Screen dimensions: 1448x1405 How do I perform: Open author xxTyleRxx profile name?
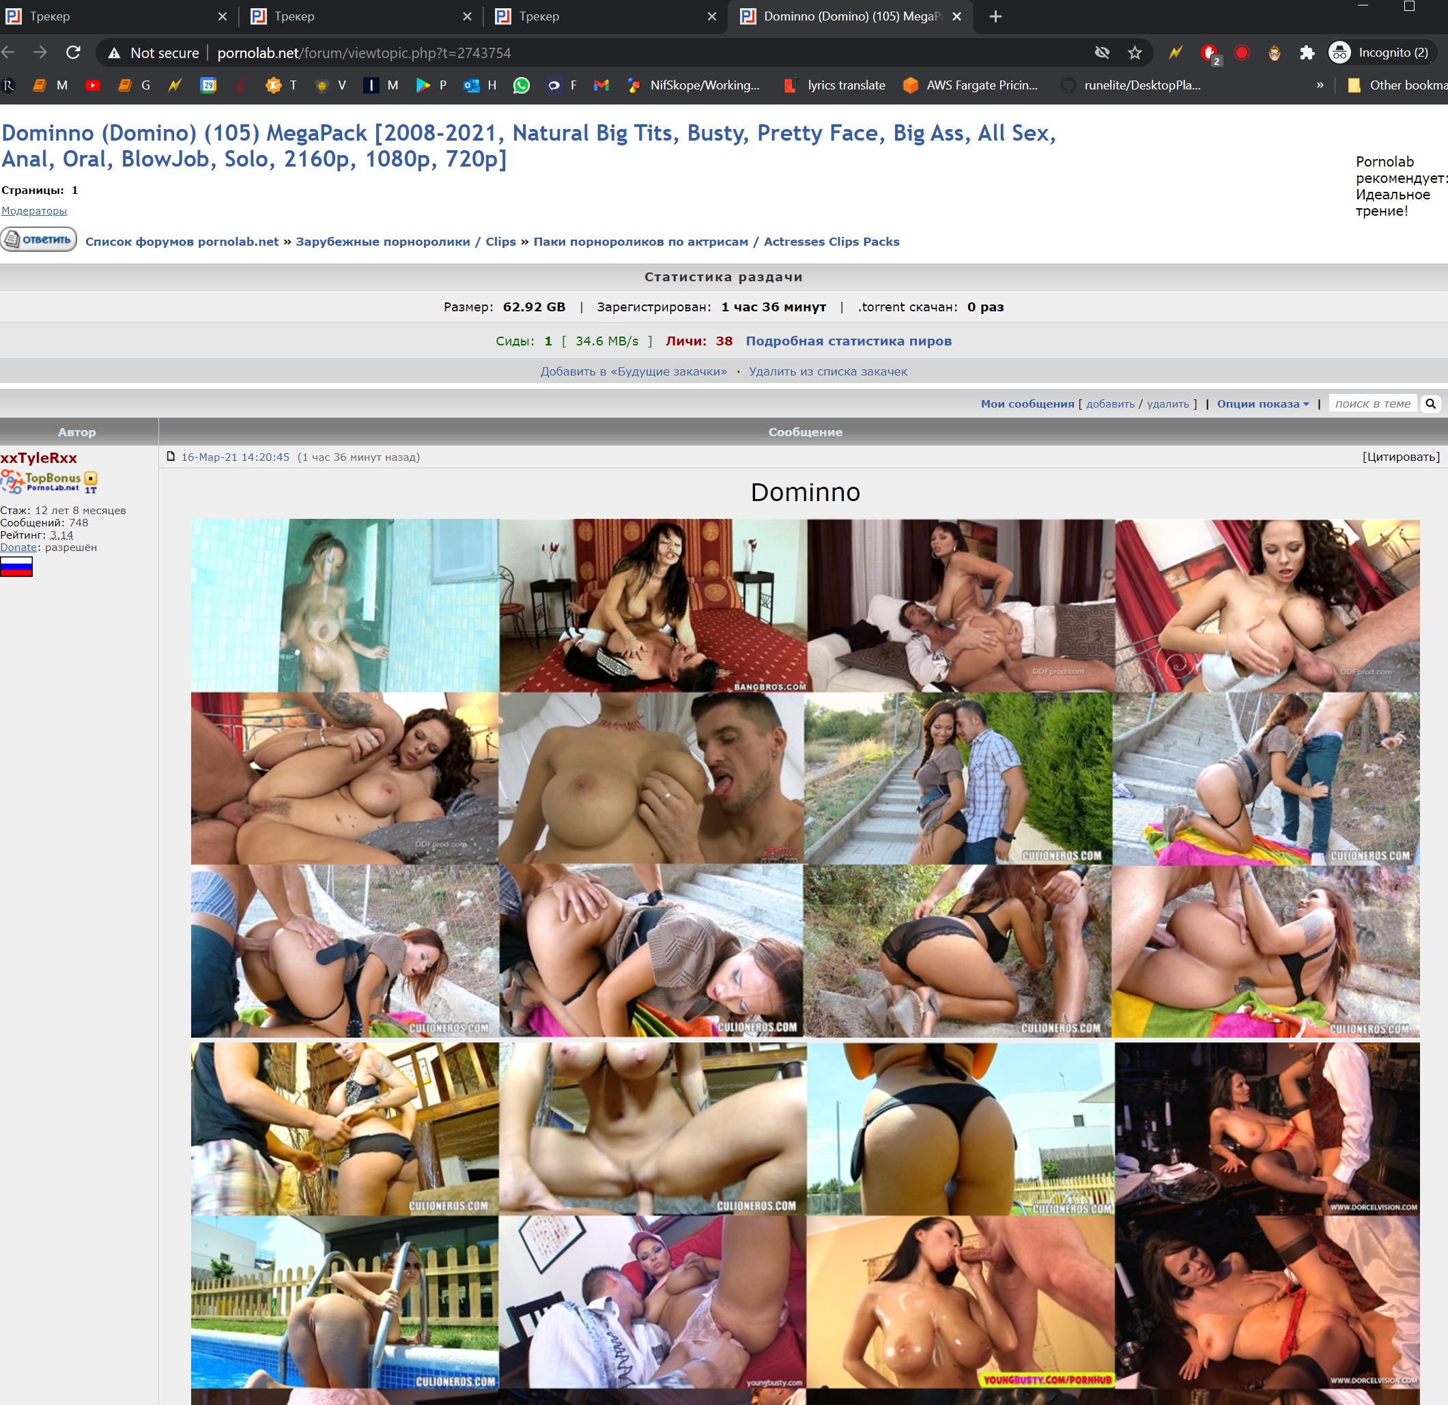38,458
